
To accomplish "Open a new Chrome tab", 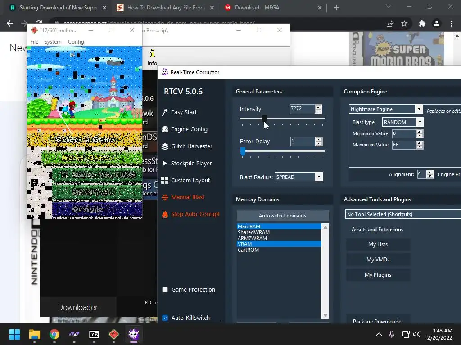I will tap(337, 8).
